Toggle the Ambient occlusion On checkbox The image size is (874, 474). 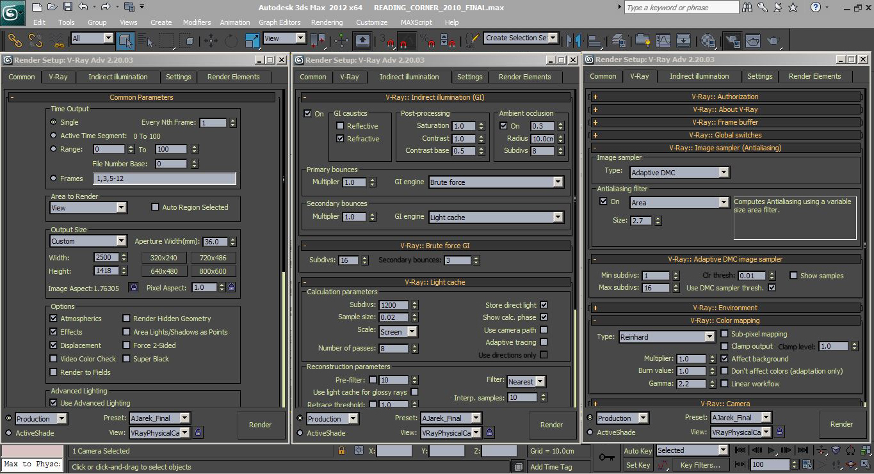coord(503,125)
